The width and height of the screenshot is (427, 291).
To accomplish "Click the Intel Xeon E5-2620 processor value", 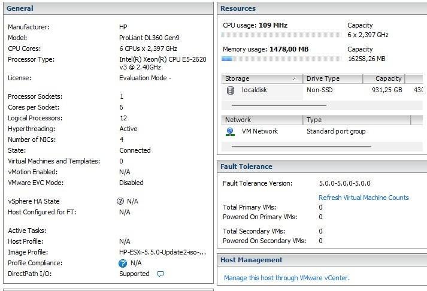I will [x=162, y=63].
